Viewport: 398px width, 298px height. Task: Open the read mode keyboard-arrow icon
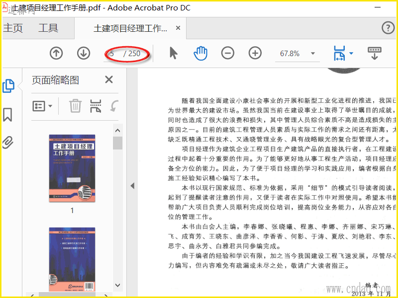375,53
